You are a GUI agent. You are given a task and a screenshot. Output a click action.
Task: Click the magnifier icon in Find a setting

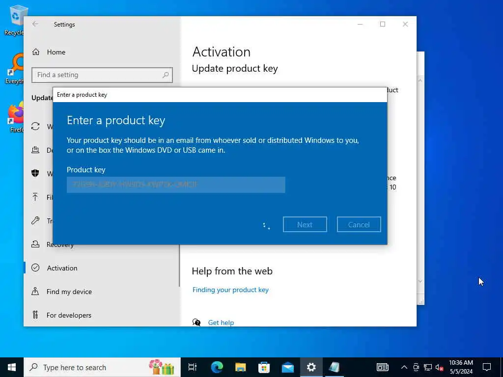(166, 75)
